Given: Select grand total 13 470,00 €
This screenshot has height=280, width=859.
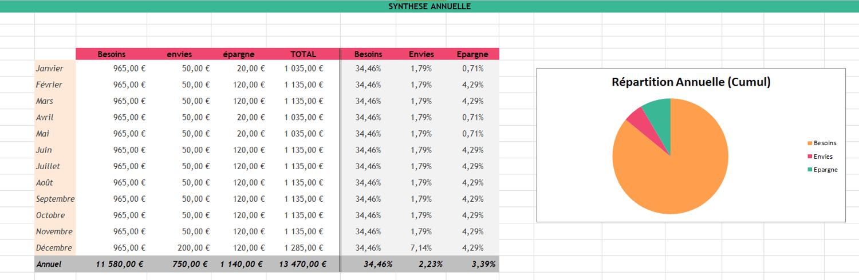Looking at the screenshot, I should (303, 265).
